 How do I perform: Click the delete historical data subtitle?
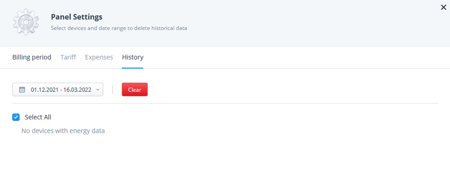119,29
